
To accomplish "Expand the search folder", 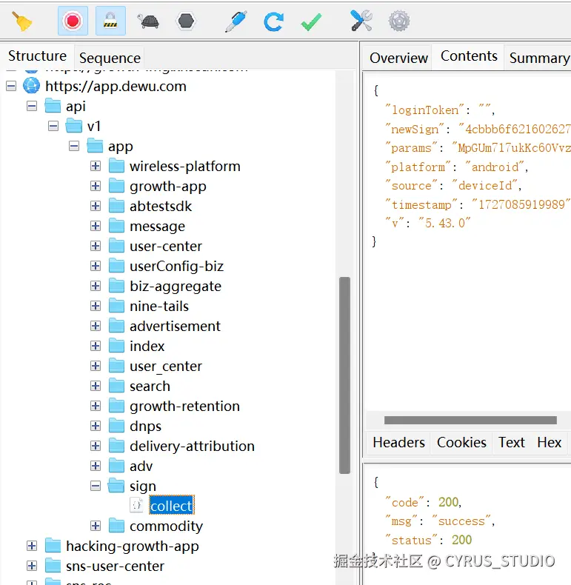I will tap(96, 386).
